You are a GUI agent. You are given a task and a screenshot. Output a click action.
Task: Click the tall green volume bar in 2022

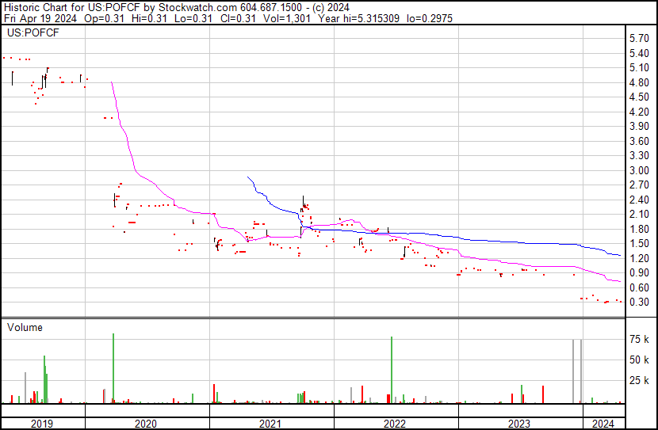click(x=392, y=370)
